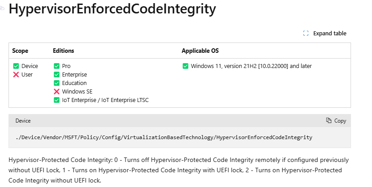Viewport: 372px width, 187px height.
Task: Click the Scope column header
Action: pos(20,51)
